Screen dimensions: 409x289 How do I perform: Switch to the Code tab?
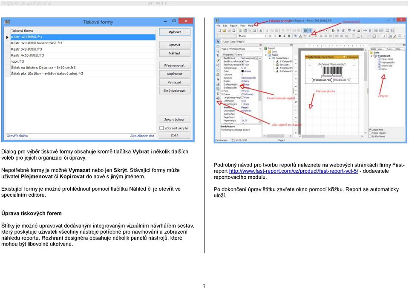tap(226, 42)
